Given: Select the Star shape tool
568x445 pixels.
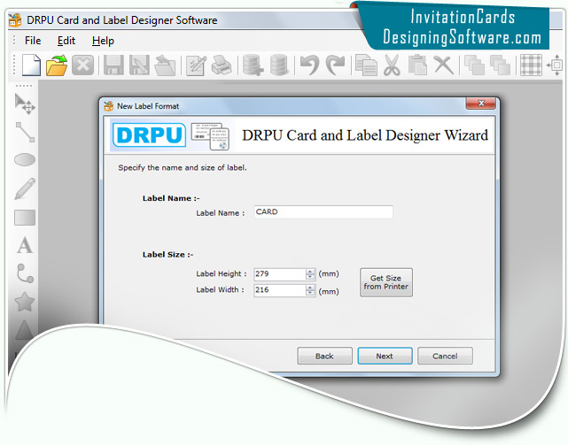Looking at the screenshot, I should (x=25, y=302).
